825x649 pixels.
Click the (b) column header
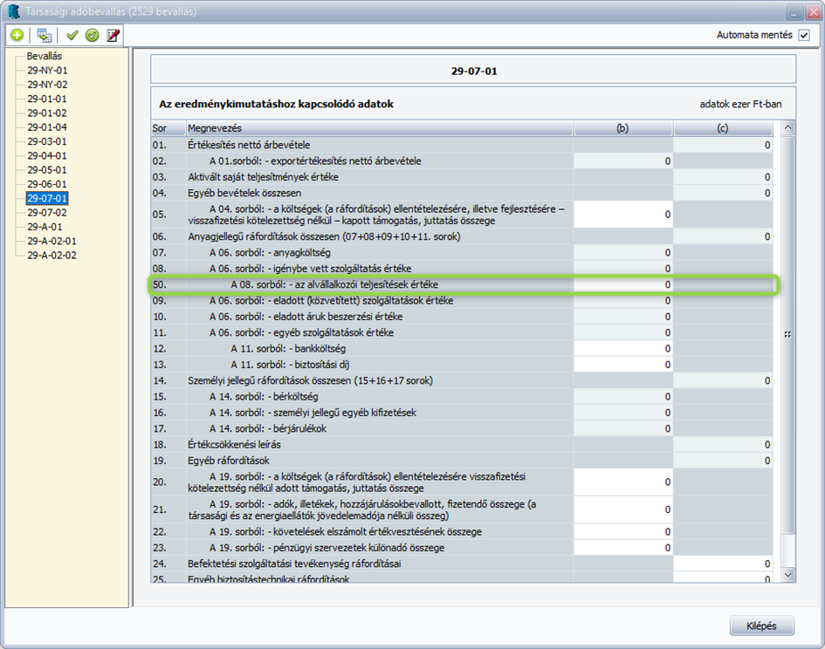[623, 128]
